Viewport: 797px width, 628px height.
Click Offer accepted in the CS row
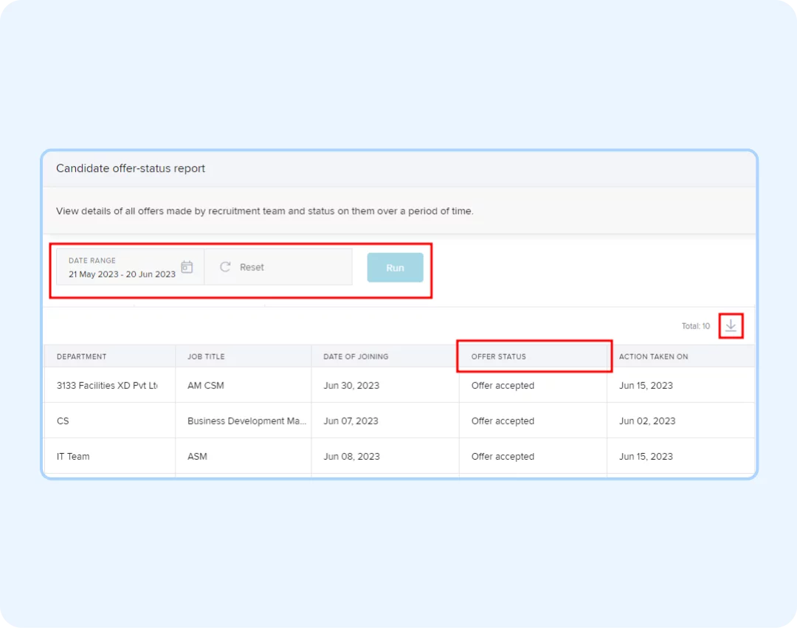pos(503,421)
